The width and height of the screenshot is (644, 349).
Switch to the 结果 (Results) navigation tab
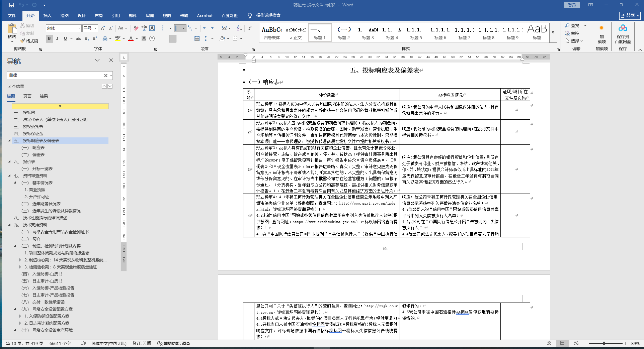tap(44, 96)
